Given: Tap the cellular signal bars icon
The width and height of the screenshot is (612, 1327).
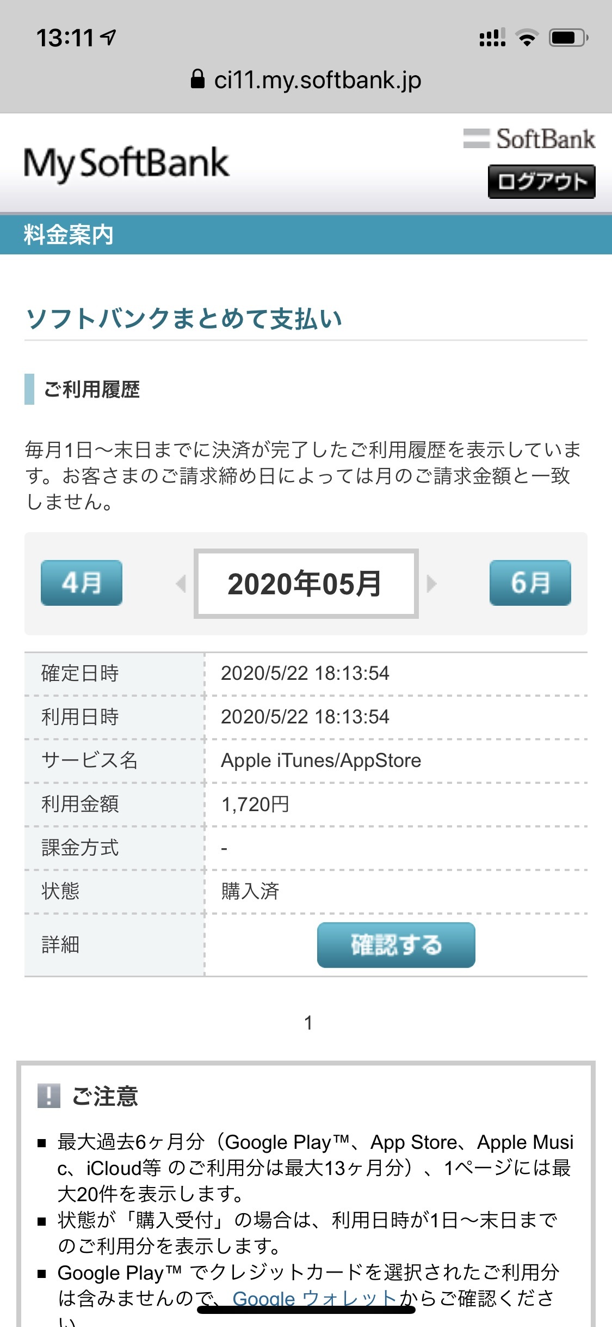Looking at the screenshot, I should pos(492,38).
